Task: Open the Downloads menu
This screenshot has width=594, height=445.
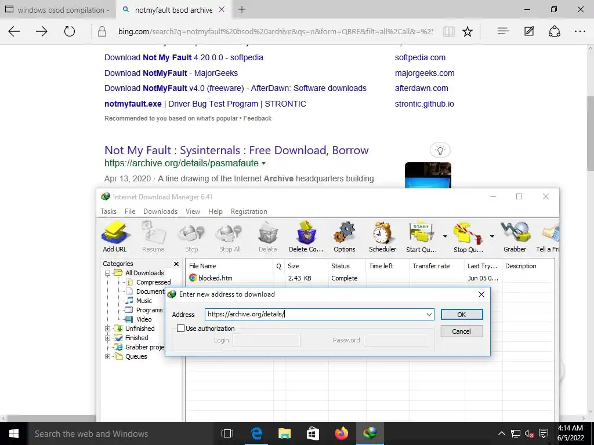Action: 160,211
